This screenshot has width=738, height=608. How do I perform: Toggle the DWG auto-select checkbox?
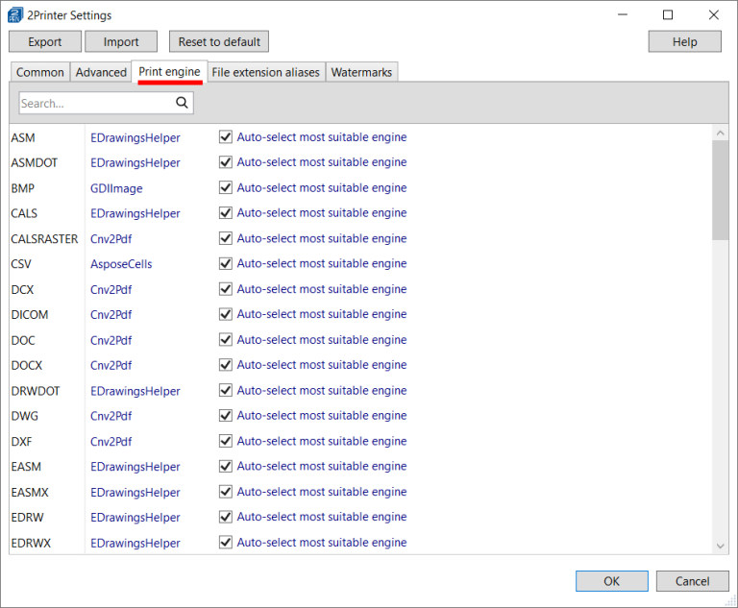pos(226,416)
